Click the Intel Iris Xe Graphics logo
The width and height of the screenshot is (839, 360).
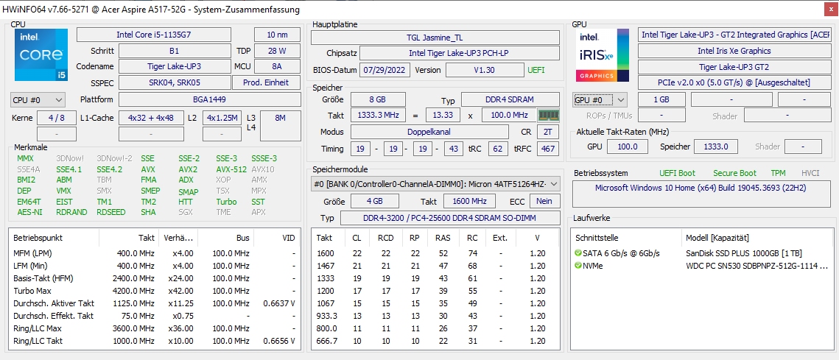[603, 54]
